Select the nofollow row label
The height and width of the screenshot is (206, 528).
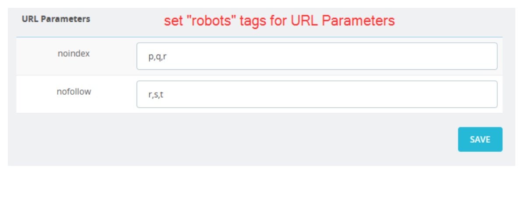pos(74,92)
